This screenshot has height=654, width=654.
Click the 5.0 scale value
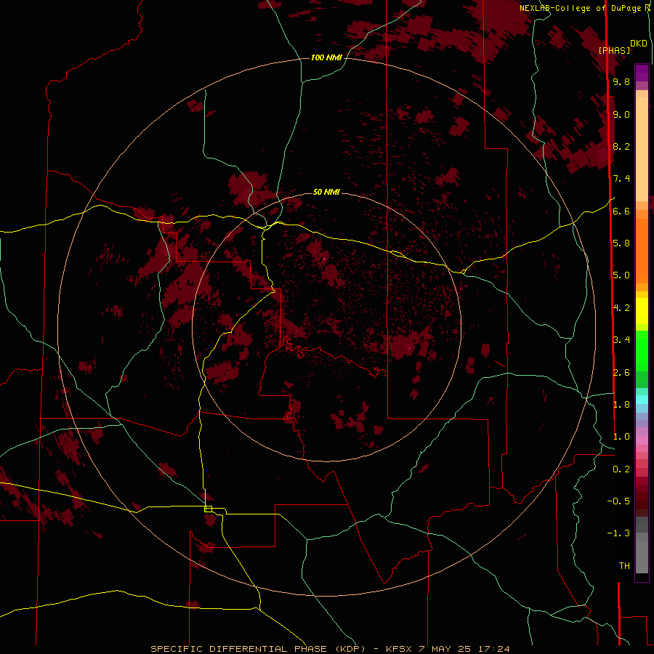[x=621, y=275]
